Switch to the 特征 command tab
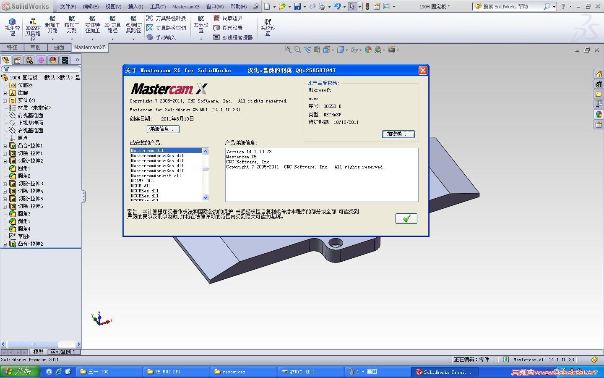The height and width of the screenshot is (378, 604). [12, 47]
